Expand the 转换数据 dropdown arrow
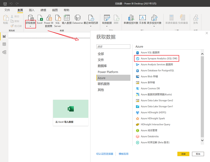Screen dimensions: 210x162 (107, 26)
